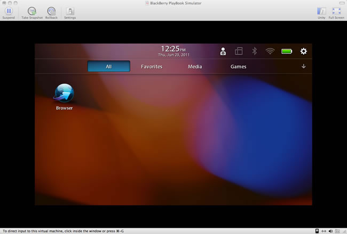Viewport: 347px width, 234px height.
Task: Click the Browser label text
Action: click(64, 108)
